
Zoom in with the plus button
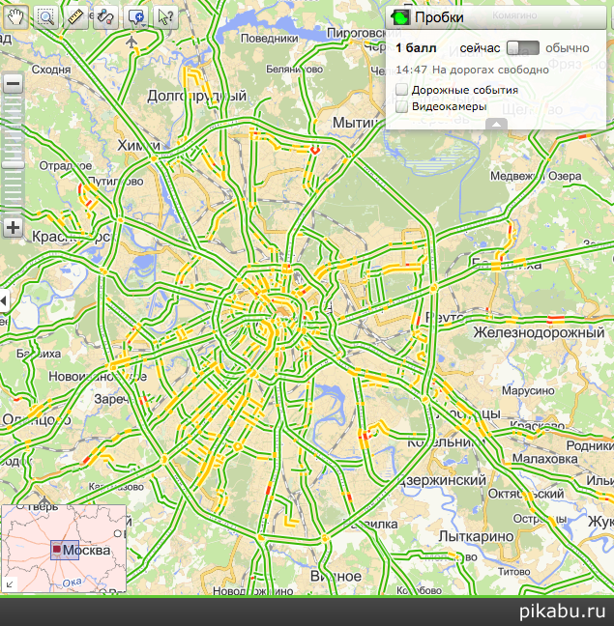tap(13, 228)
